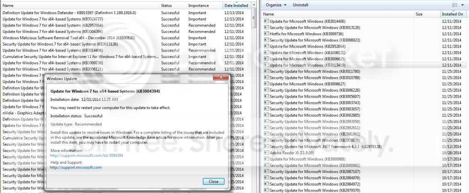The image size is (469, 193).
Task: Select the icon of Security Update KB3011780
Action: click(267, 71)
